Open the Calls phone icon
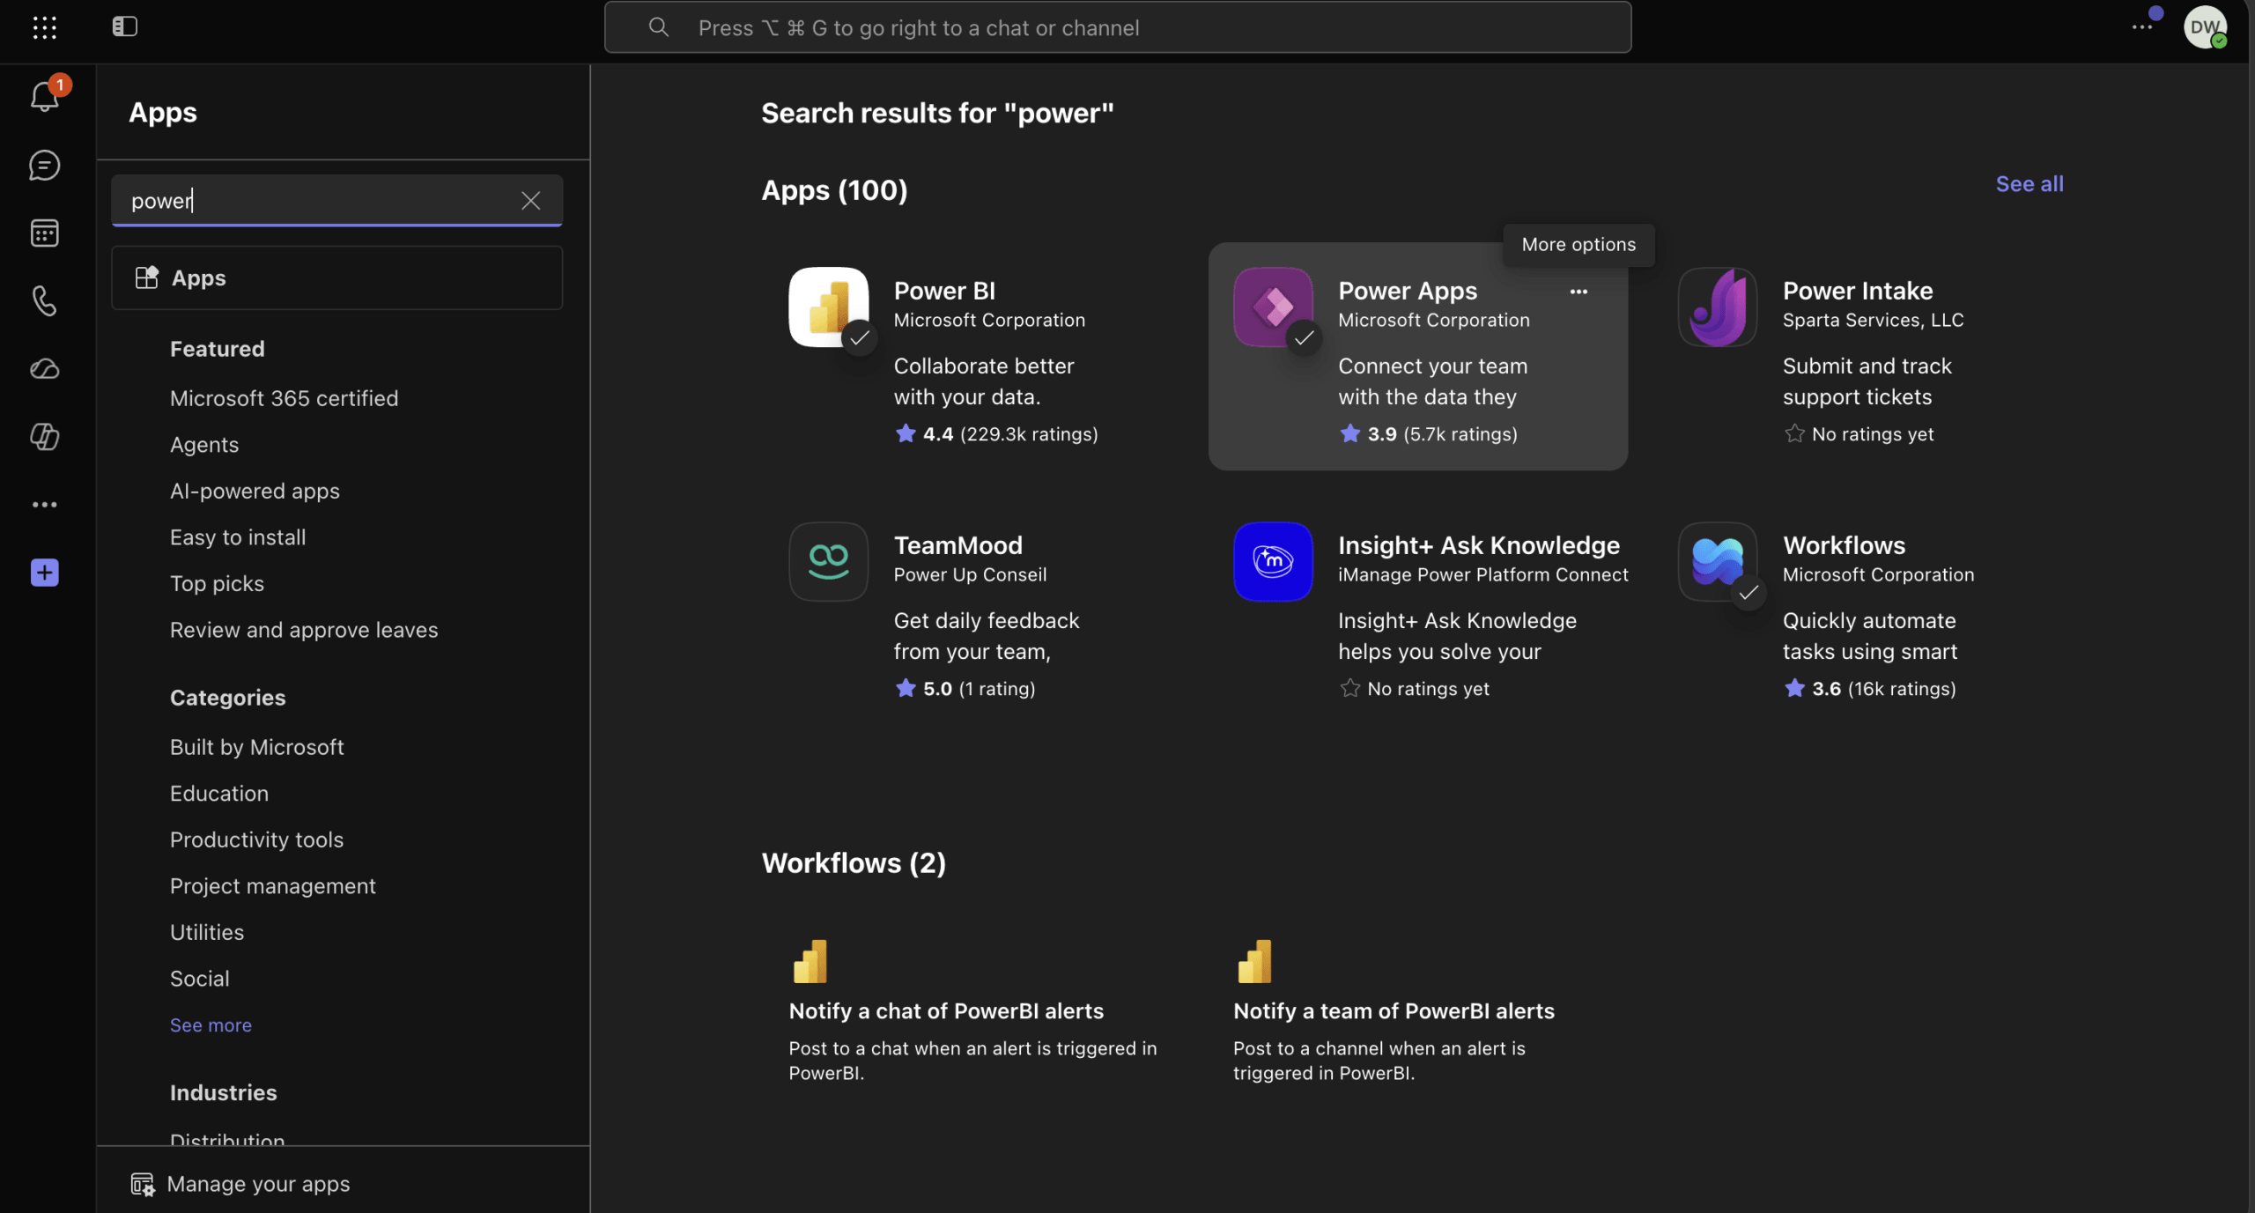This screenshot has width=2255, height=1213. (x=45, y=300)
